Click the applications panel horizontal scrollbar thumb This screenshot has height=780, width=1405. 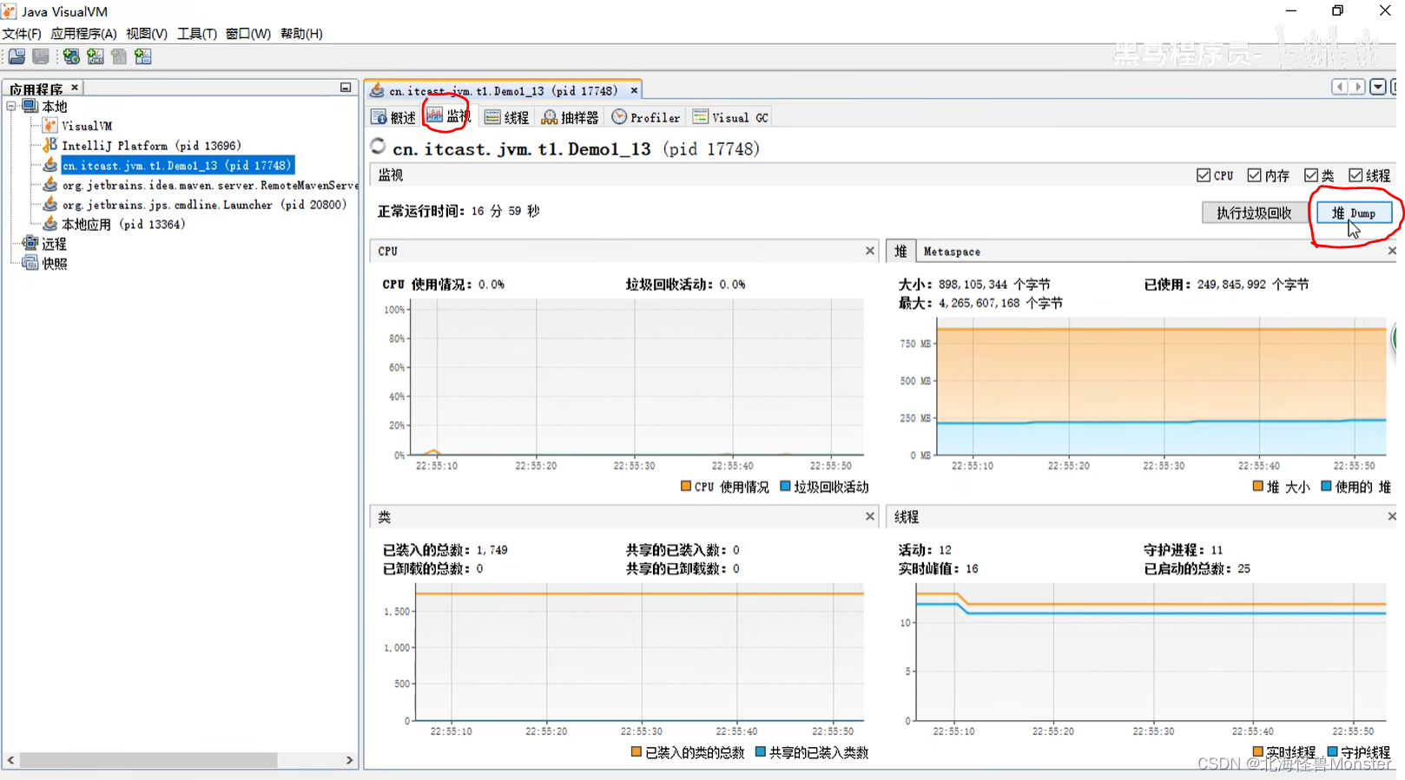click(x=148, y=760)
